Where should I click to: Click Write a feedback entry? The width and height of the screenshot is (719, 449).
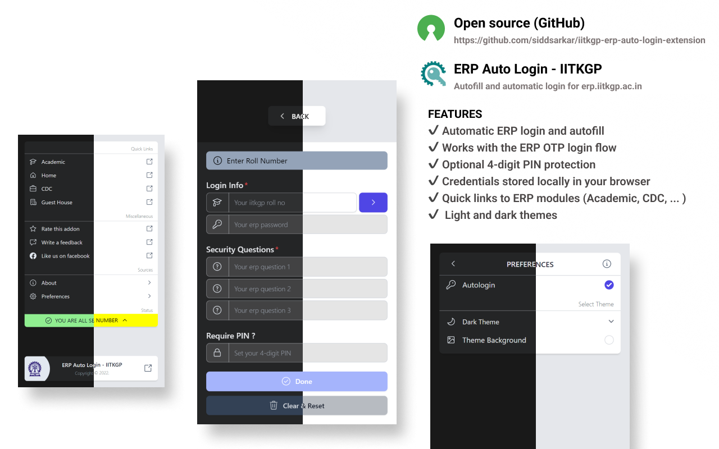point(91,242)
